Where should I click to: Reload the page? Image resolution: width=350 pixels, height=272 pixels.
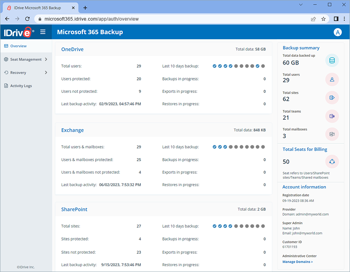27,19
